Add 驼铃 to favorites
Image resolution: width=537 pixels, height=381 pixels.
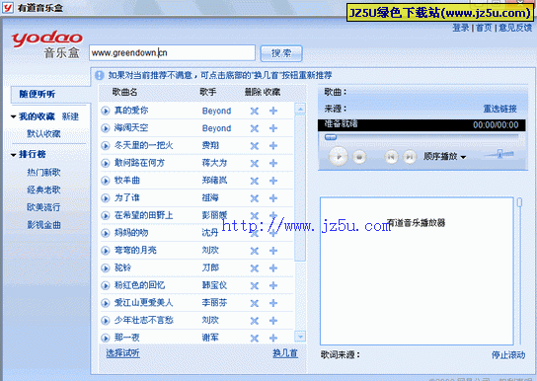click(x=273, y=268)
